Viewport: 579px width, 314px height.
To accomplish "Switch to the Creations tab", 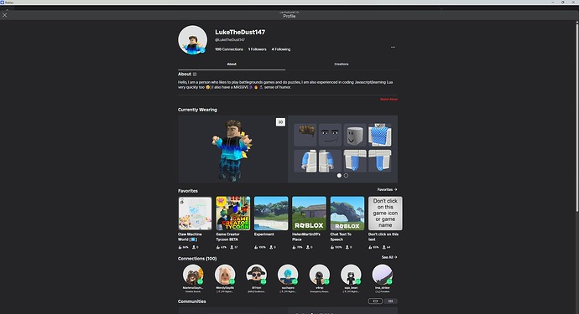I will coord(342,64).
